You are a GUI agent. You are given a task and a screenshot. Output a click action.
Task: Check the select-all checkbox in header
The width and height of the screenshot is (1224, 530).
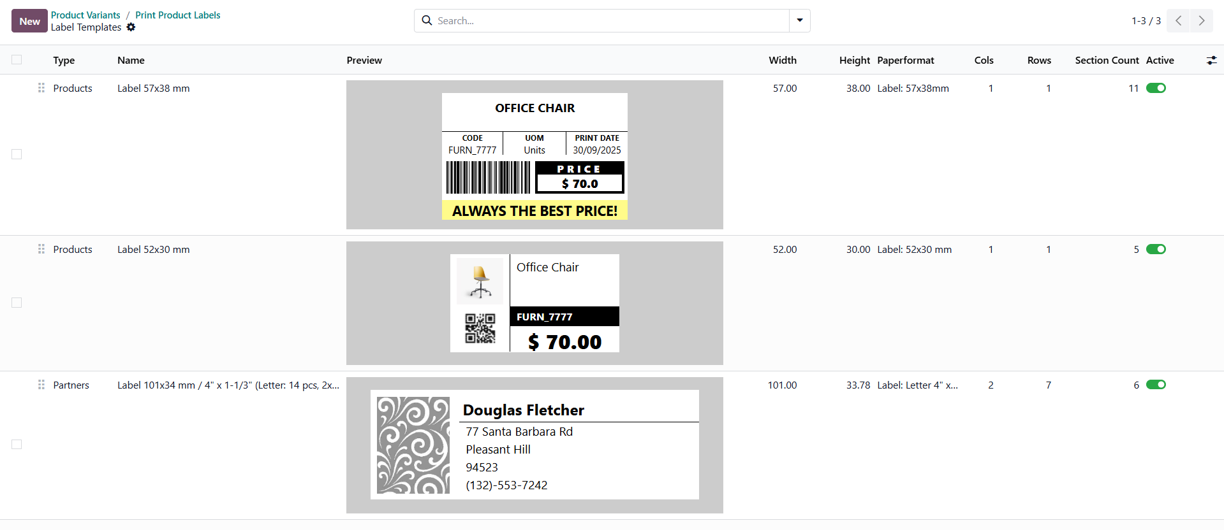pyautogui.click(x=17, y=60)
